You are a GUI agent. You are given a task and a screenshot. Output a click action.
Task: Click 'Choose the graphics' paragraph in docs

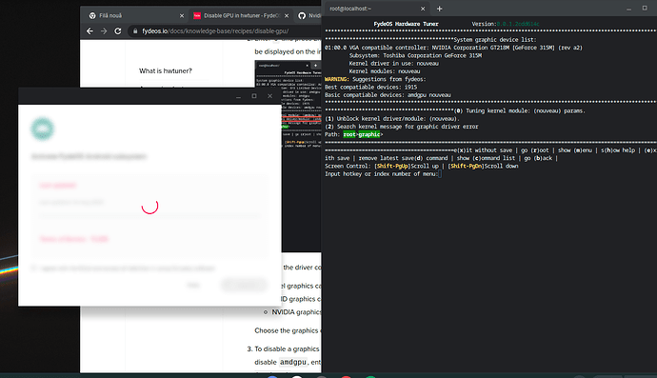tap(288, 330)
